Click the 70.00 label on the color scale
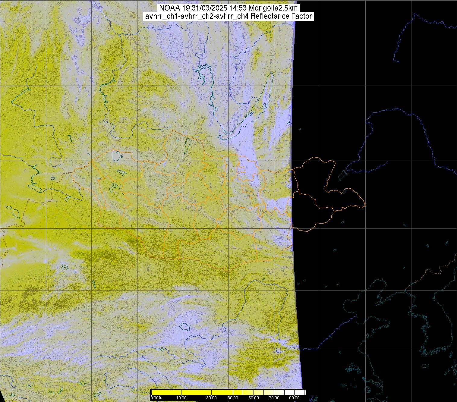The height and width of the screenshot is (402, 457). click(274, 398)
